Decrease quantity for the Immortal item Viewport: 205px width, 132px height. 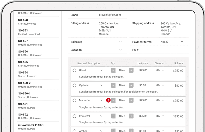click(113, 116)
